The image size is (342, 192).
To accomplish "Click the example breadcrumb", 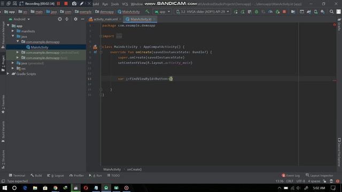I will 83,12.
